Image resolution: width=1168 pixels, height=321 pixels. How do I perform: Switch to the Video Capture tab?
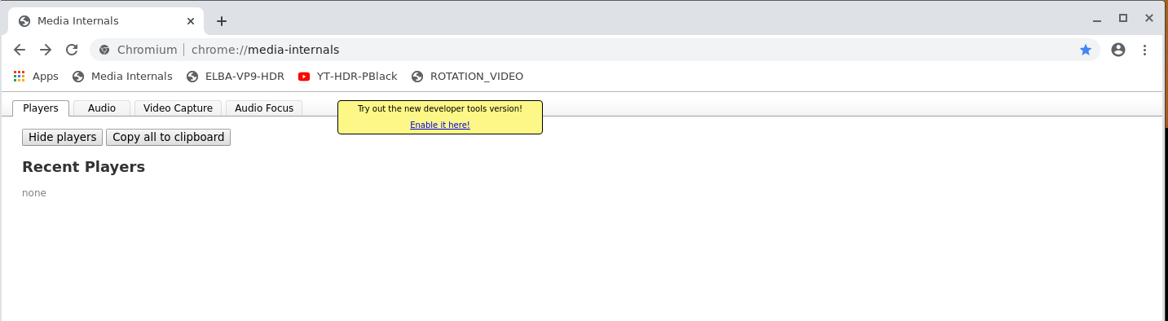point(178,108)
